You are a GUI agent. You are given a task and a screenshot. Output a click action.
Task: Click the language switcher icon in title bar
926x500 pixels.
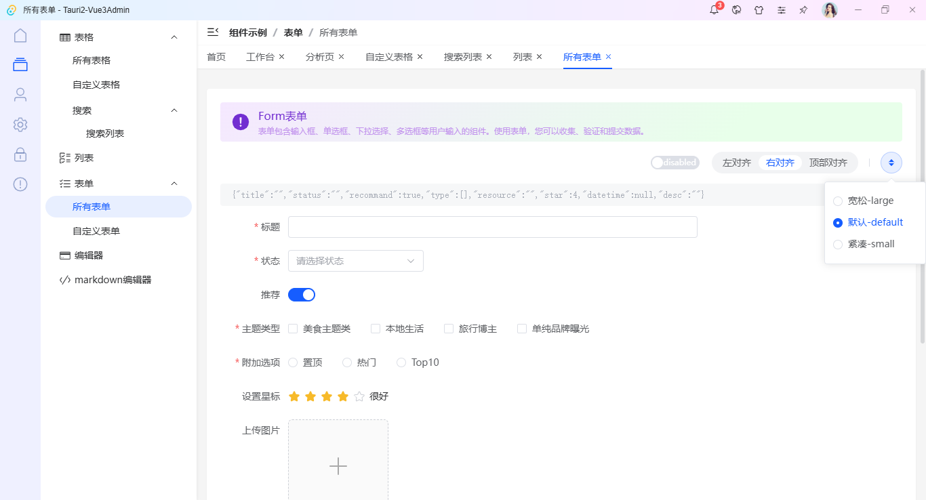point(736,9)
